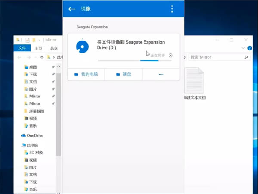
Task: Select 下载 in the quick access list
Action: click(x=31, y=75)
